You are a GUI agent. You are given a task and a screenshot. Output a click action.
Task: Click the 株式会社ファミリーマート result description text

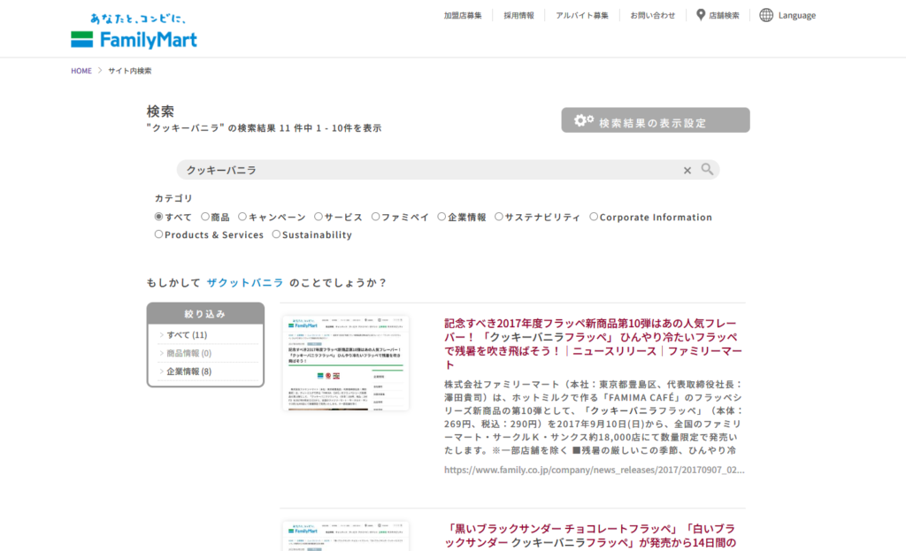click(x=594, y=417)
